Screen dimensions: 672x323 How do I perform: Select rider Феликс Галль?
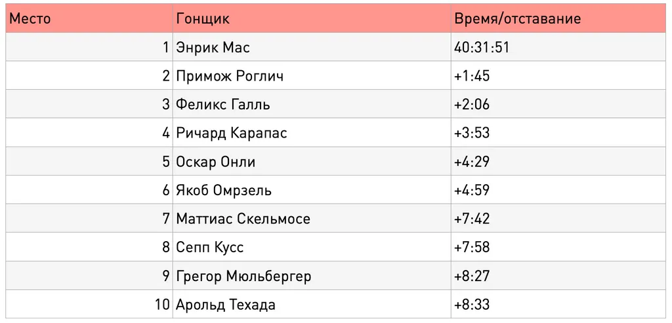[223, 104]
